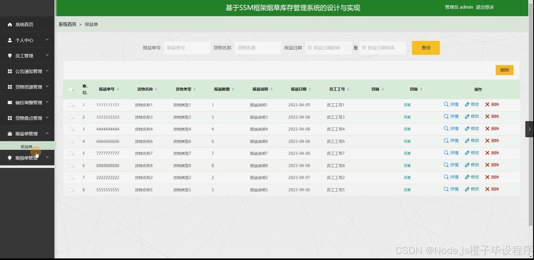Click the 员工管理 sidebar icon

10,56
